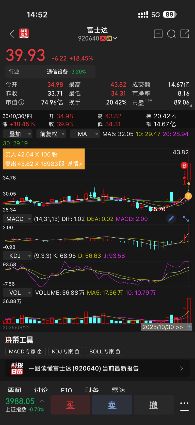
Task: Open the 通信设备 industry row
Action: click(x=50, y=72)
